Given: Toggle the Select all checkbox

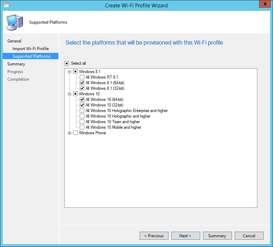Looking at the screenshot, I should [67, 63].
